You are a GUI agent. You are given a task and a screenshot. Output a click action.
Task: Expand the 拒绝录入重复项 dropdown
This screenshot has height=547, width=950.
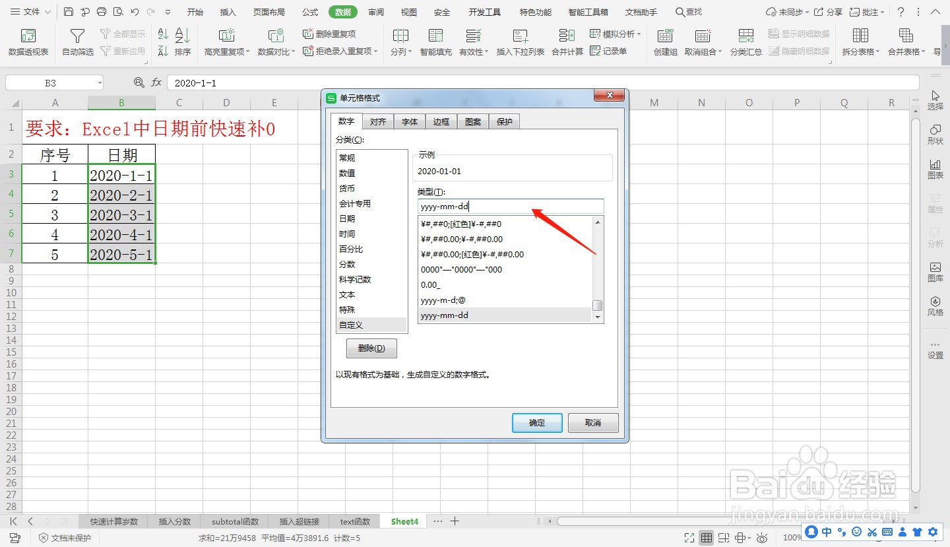click(377, 51)
